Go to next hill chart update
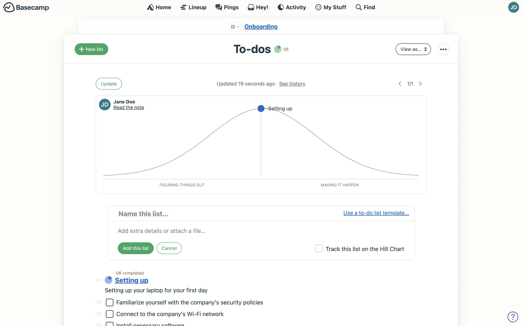The height and width of the screenshot is (326, 522). 420,84
